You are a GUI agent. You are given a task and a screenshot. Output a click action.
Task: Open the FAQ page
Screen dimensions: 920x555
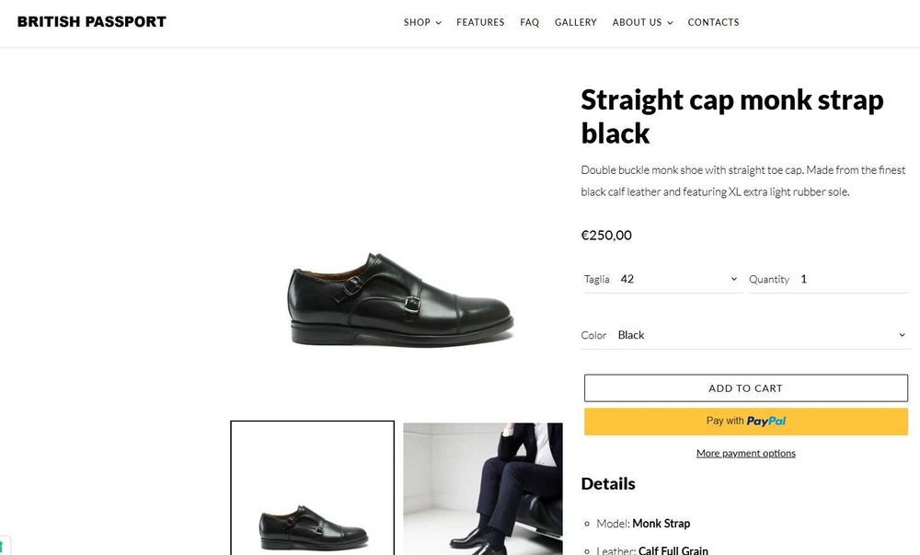529,22
